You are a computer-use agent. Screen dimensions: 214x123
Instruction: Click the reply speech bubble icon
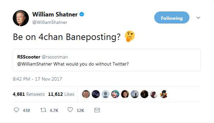coord(16,110)
